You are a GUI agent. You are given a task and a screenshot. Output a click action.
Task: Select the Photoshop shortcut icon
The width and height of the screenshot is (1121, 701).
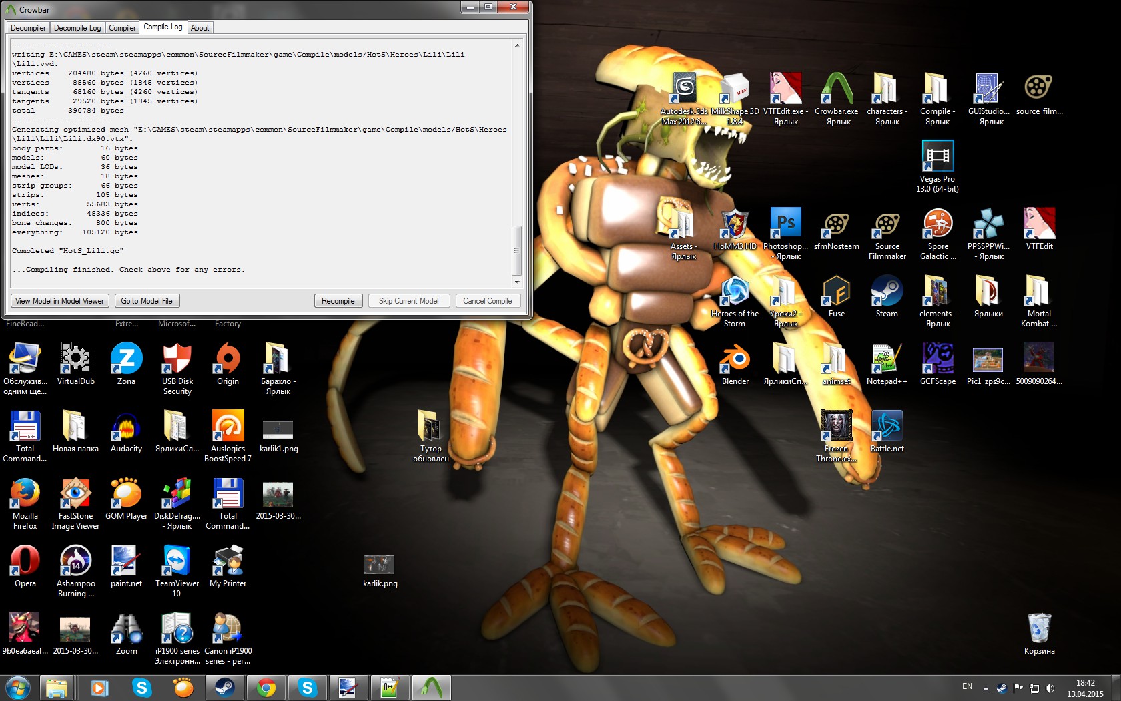tap(786, 234)
